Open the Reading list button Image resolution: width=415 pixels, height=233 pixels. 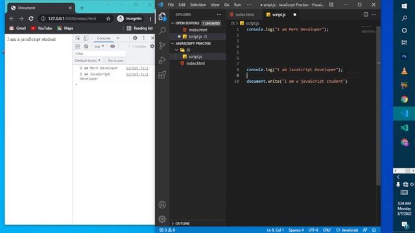[x=139, y=28]
